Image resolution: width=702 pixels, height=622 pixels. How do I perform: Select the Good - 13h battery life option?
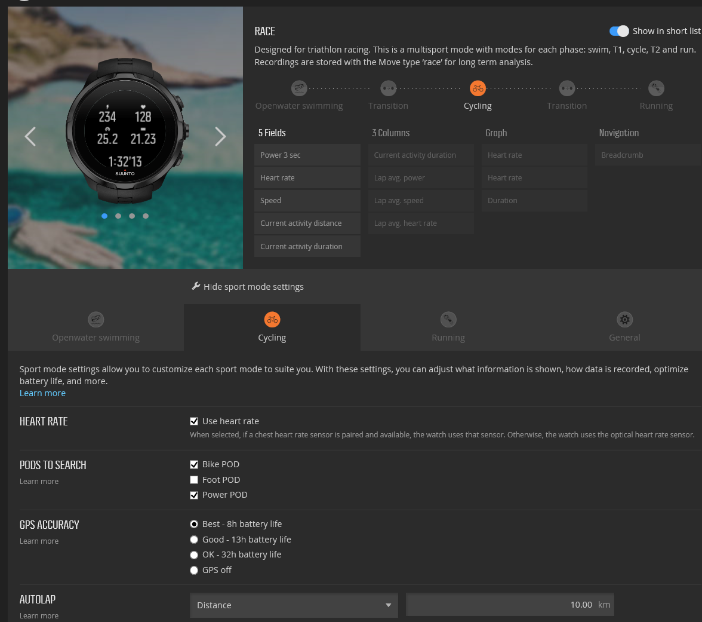[193, 539]
